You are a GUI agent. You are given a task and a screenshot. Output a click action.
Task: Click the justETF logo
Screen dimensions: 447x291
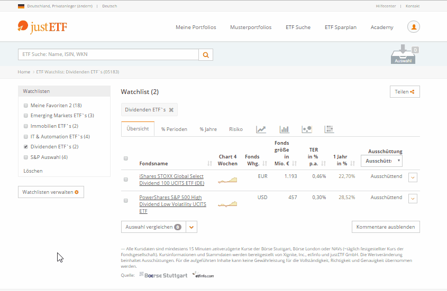click(x=42, y=26)
